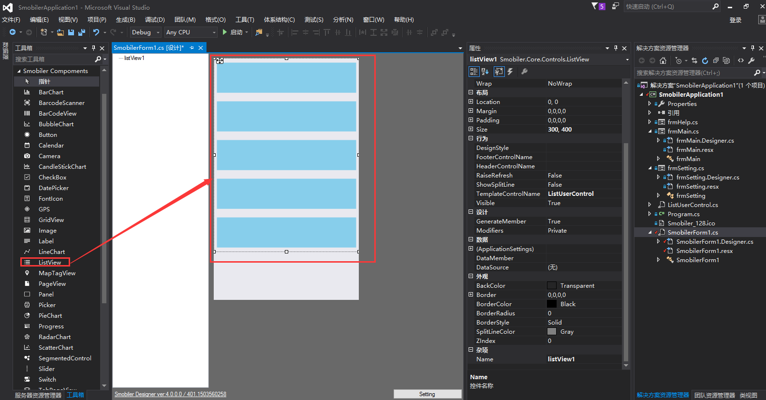This screenshot has width=766, height=400.
Task: Collapse the Smobiler Components toolbox group
Action: (x=19, y=71)
